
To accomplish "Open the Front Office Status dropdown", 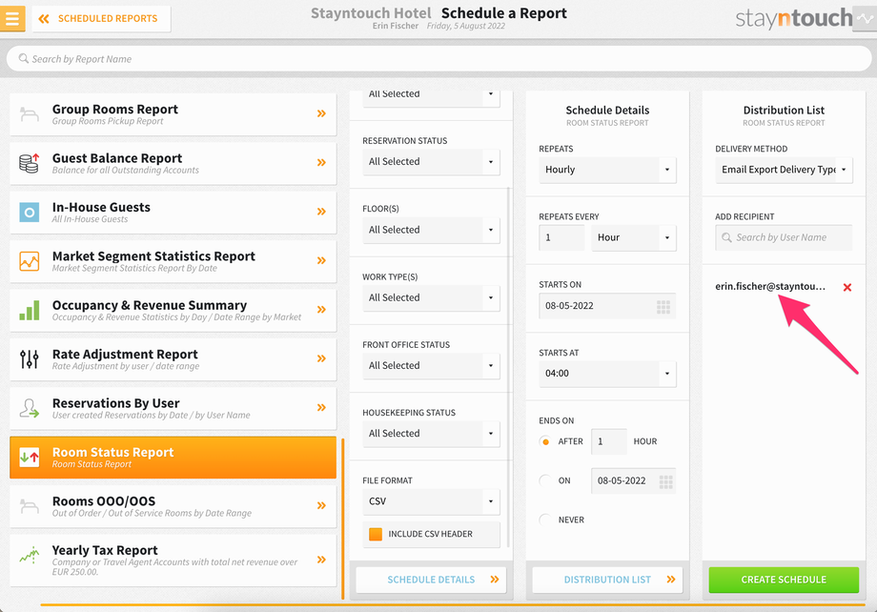I will click(431, 365).
